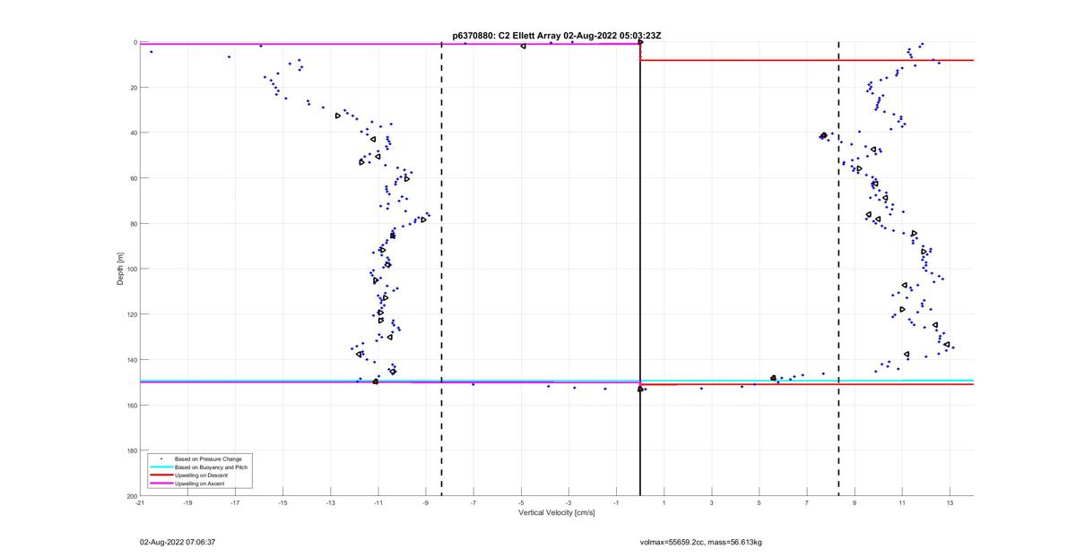The height and width of the screenshot is (557, 1076).
Task: Click the '140' tick on depth axis
Action: click(131, 360)
